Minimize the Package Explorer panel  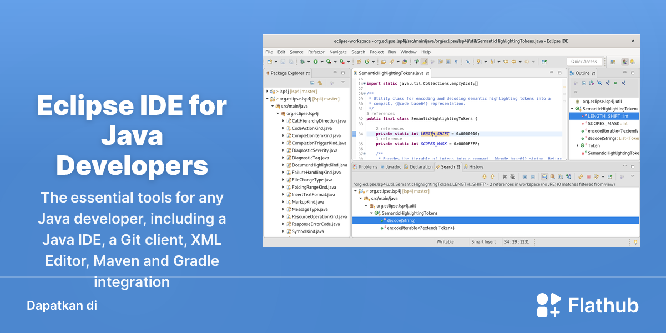335,72
